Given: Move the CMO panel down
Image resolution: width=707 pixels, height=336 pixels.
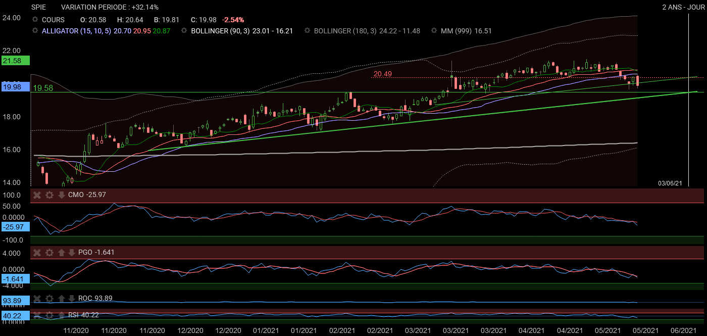Looking at the screenshot, I should tap(62, 195).
